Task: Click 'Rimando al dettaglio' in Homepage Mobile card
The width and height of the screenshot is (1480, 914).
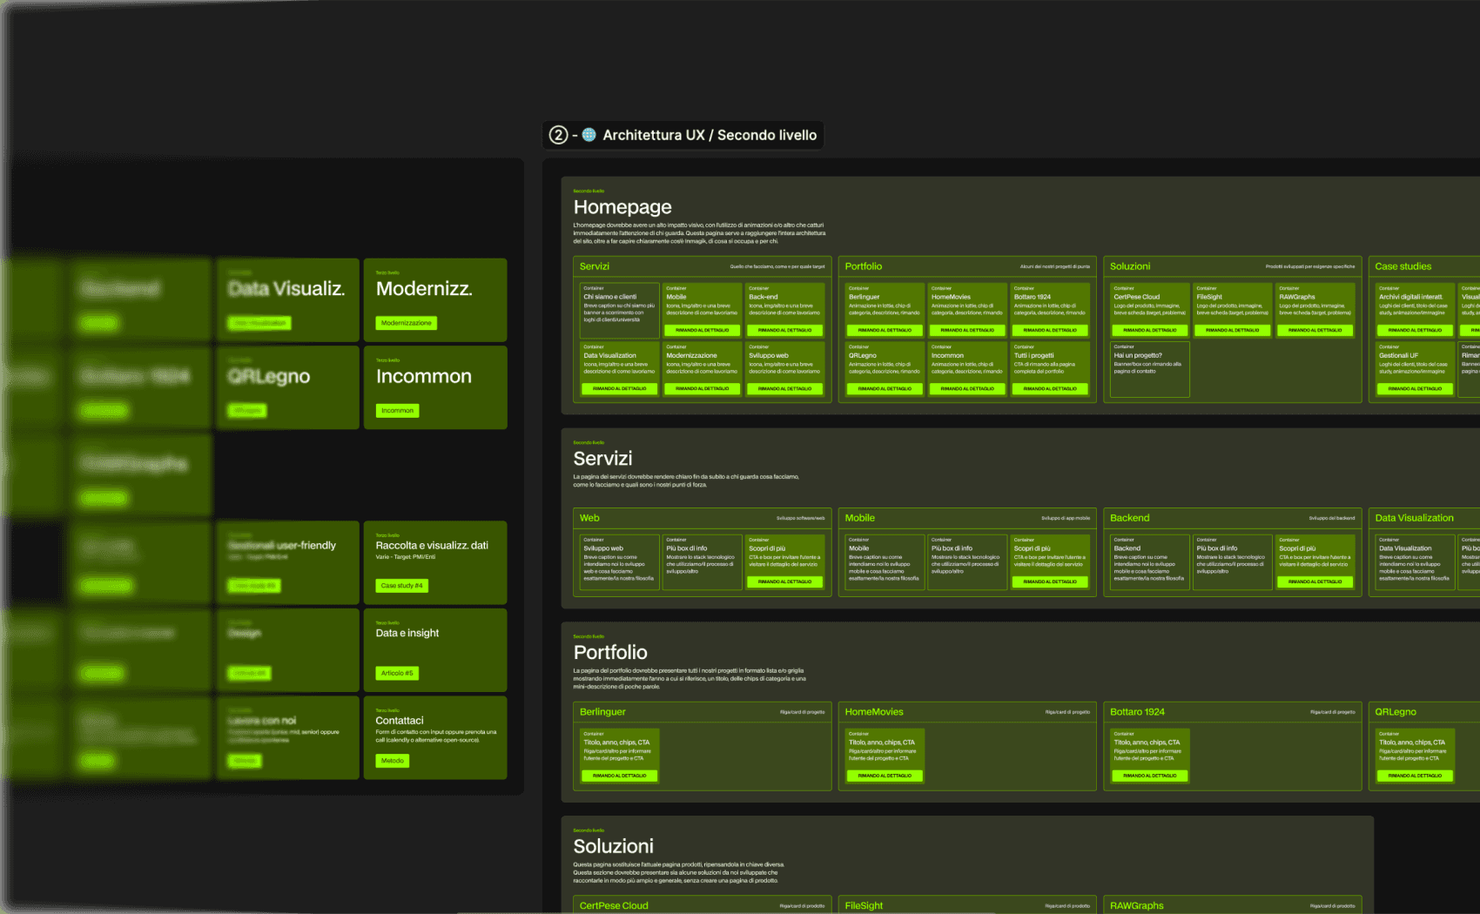Action: coord(703,331)
